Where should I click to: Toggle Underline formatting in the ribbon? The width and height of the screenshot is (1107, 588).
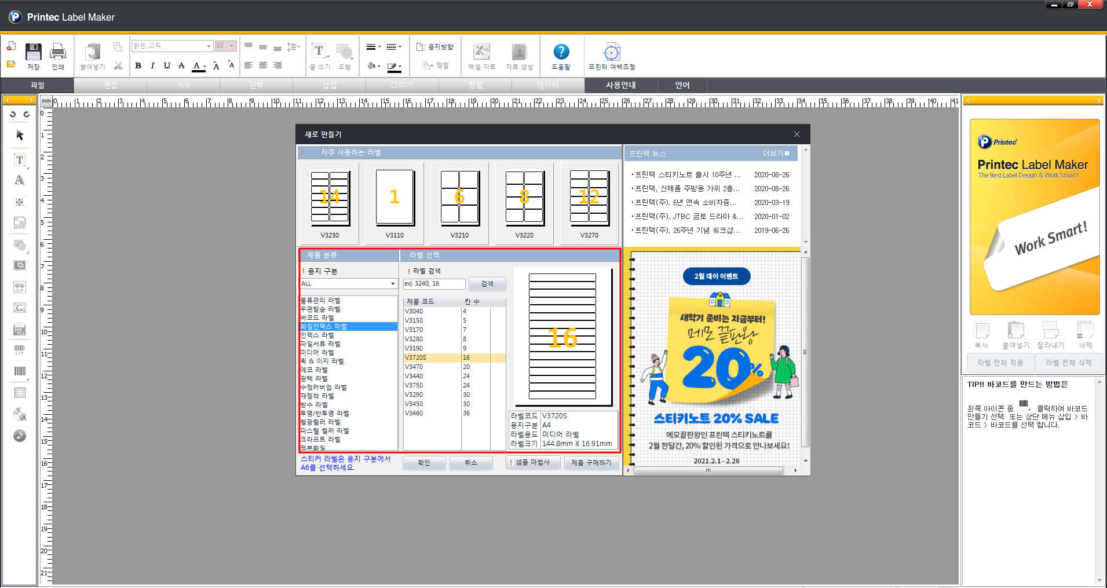click(x=167, y=65)
